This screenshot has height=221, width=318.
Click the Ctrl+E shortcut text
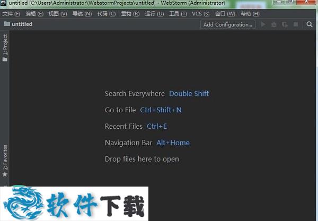(x=157, y=126)
